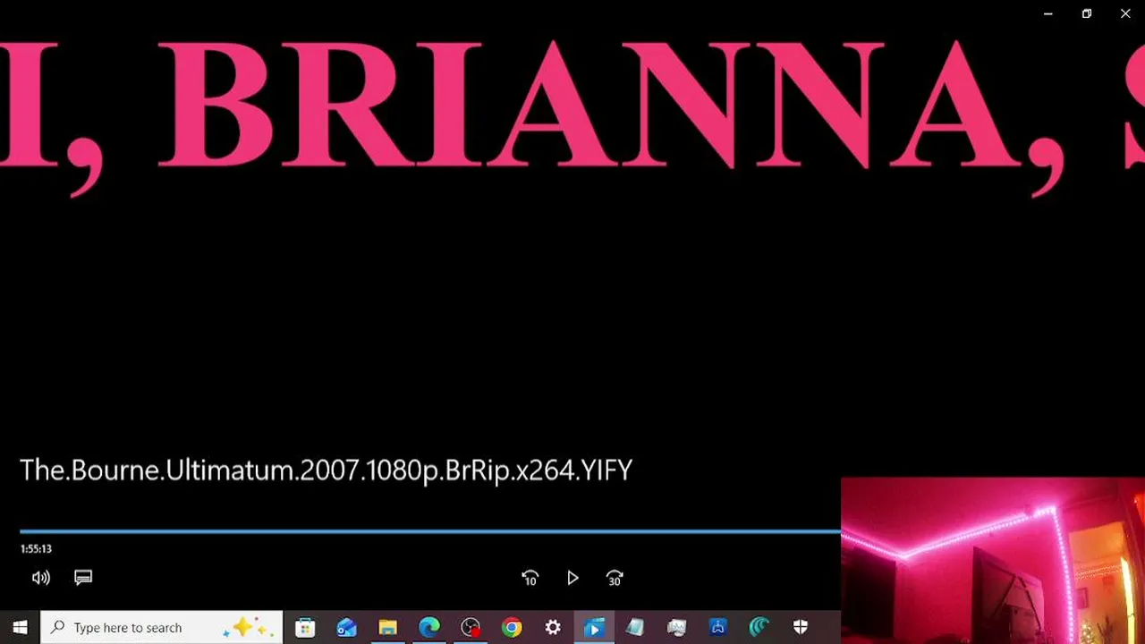
Task: Click the blue playback seek bar
Action: click(430, 531)
